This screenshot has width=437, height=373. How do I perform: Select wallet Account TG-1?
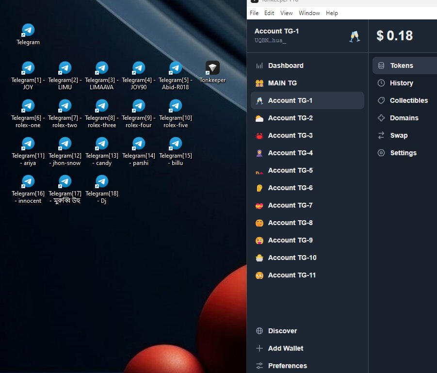pyautogui.click(x=308, y=100)
